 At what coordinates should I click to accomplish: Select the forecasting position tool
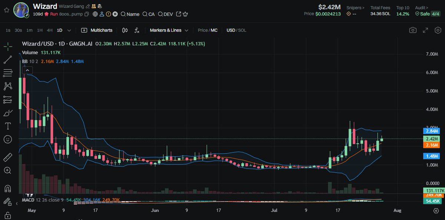(7, 100)
